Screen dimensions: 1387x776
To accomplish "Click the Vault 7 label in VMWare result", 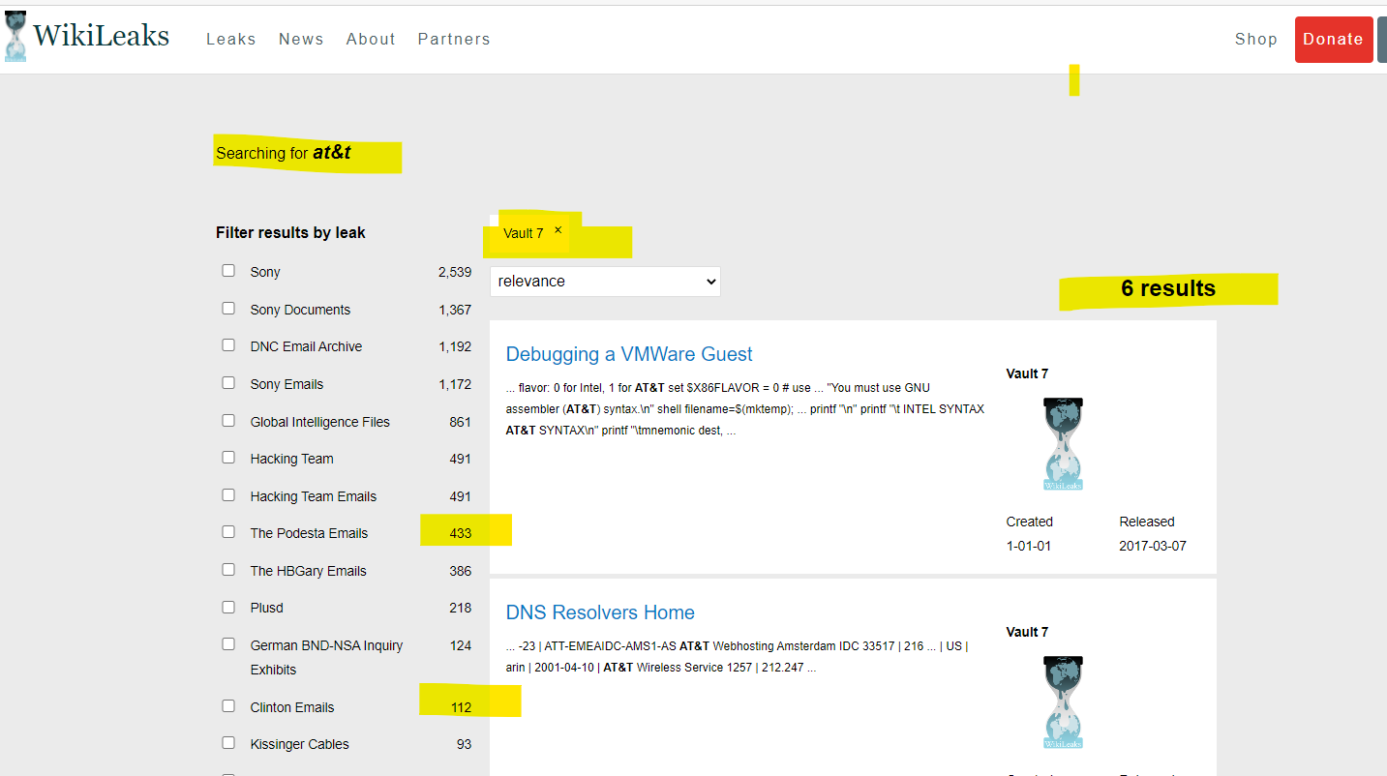I will click(1027, 373).
